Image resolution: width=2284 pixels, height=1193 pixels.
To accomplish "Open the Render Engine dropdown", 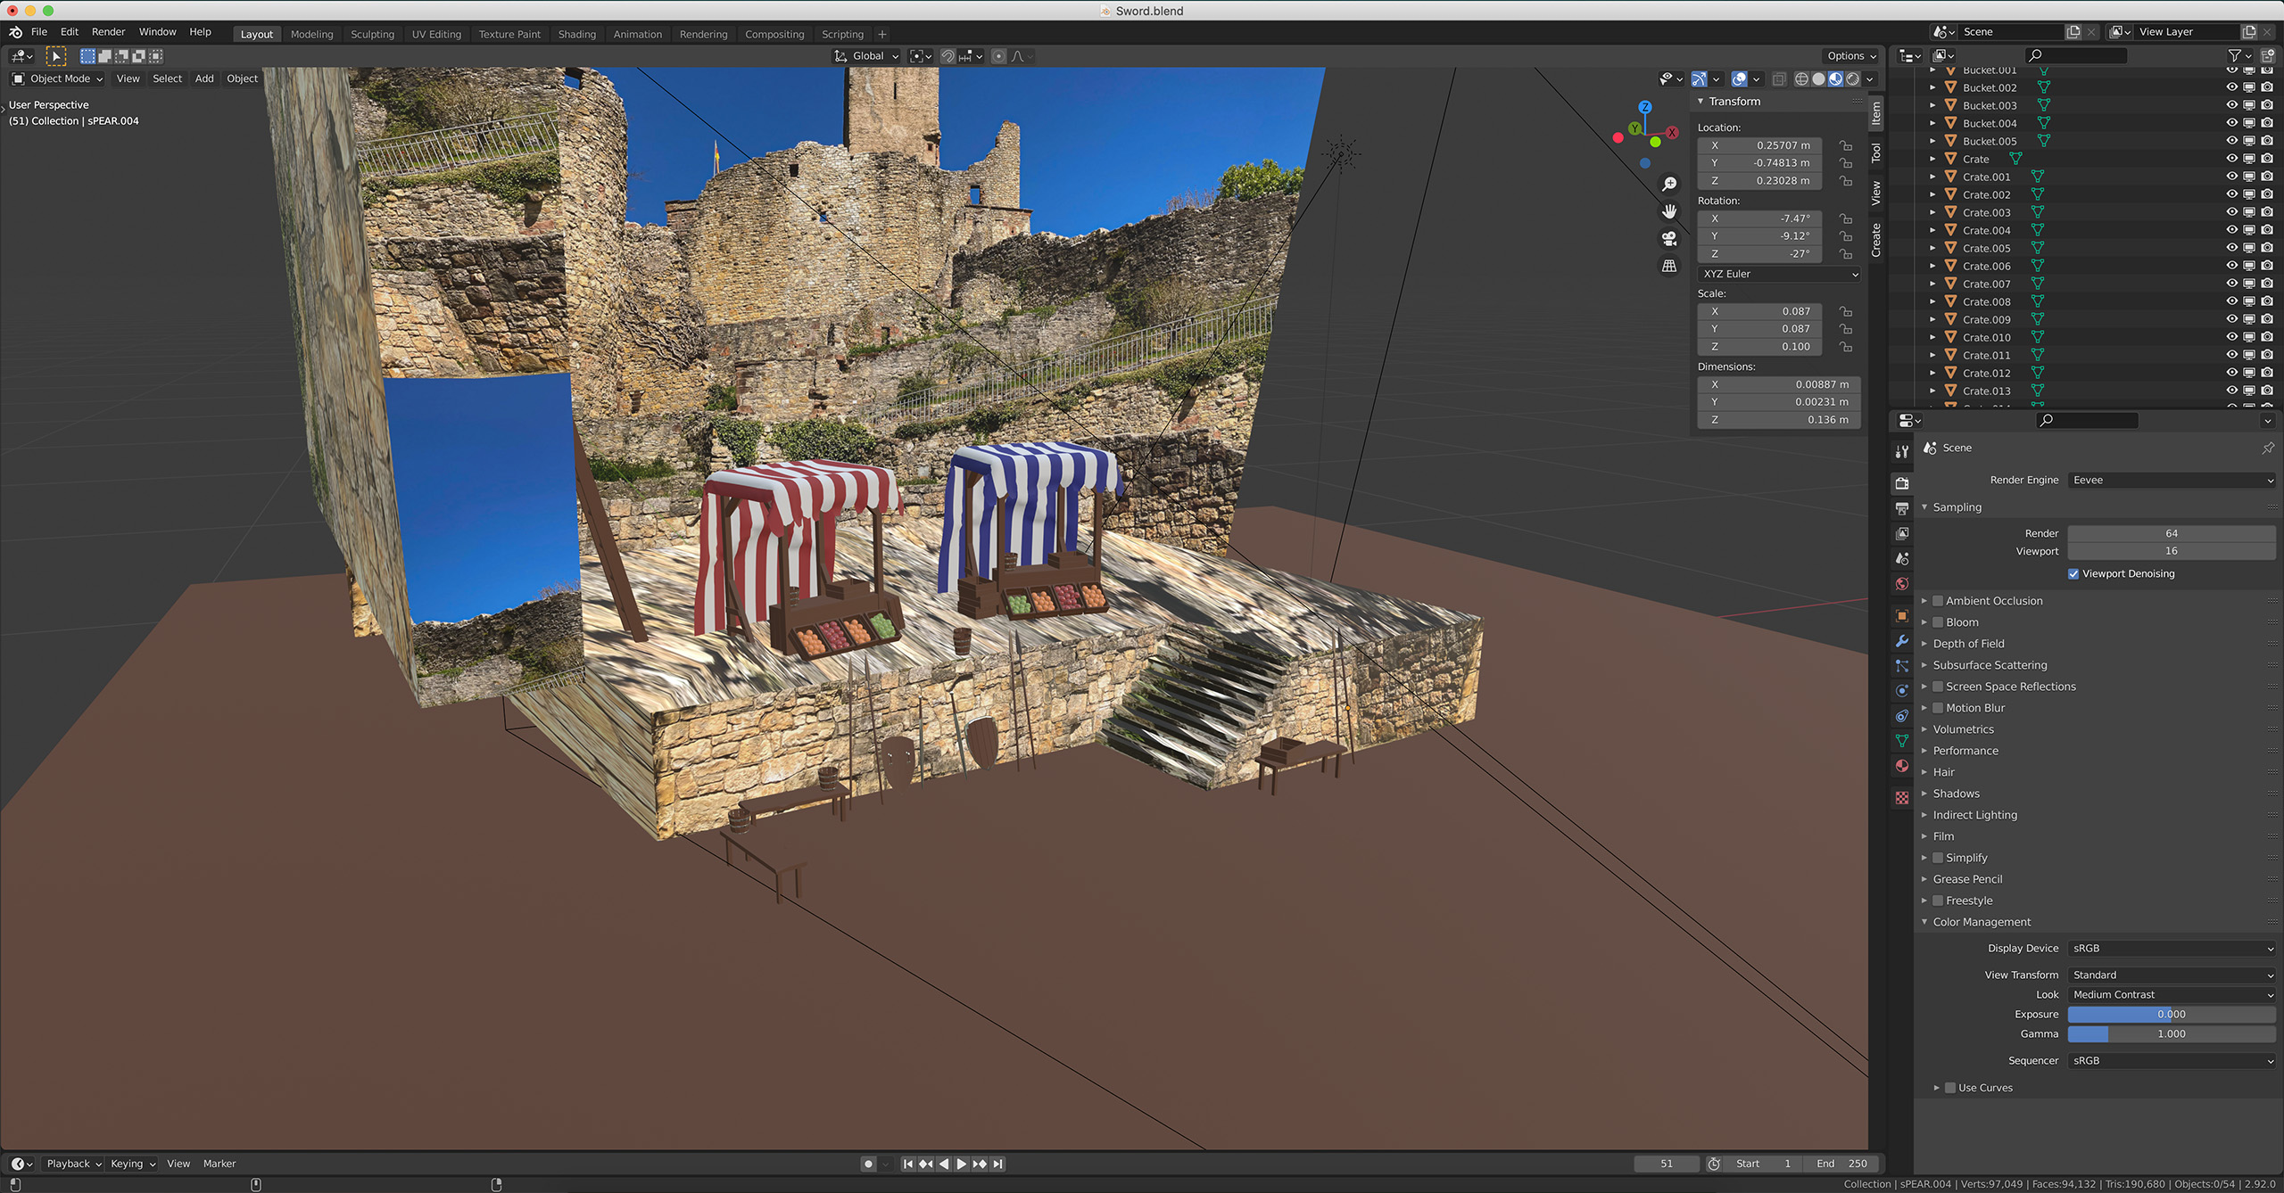I will click(2171, 480).
